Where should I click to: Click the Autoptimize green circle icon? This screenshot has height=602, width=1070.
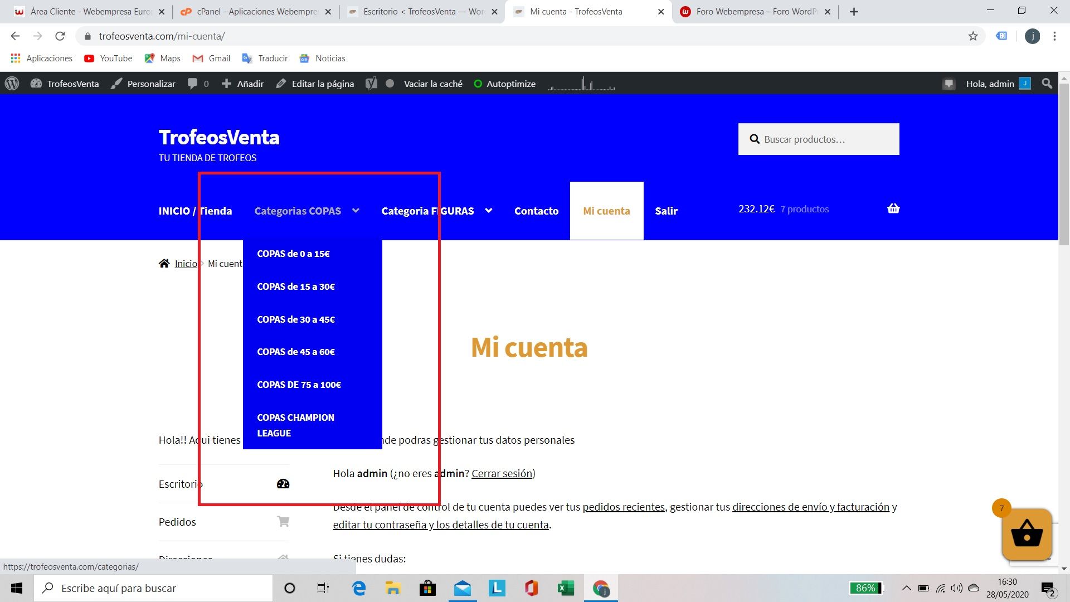pos(478,84)
